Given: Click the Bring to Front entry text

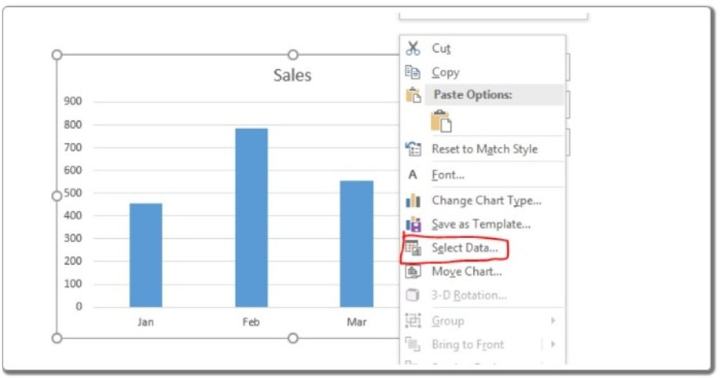Looking at the screenshot, I should click(468, 344).
